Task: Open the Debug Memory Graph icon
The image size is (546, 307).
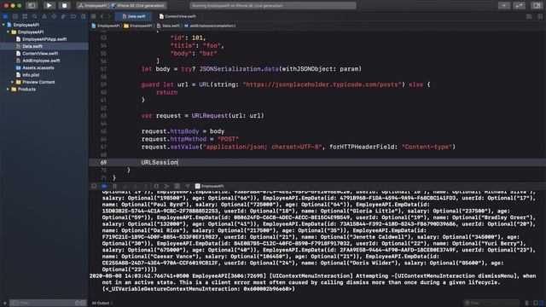Action: pyautogui.click(x=167, y=186)
